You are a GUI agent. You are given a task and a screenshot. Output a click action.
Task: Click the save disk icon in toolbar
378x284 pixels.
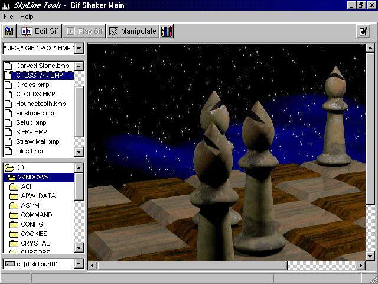tap(9, 31)
